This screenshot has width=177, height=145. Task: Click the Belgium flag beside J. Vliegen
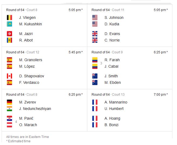[x=9, y=18]
